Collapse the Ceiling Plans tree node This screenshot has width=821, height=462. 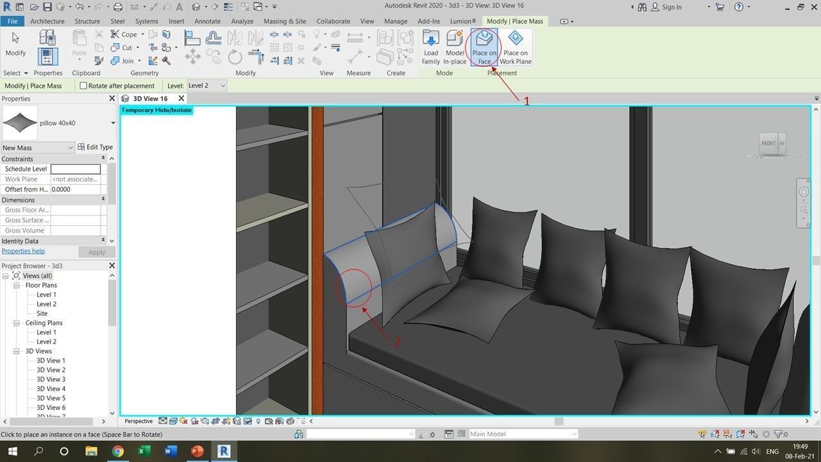[17, 323]
